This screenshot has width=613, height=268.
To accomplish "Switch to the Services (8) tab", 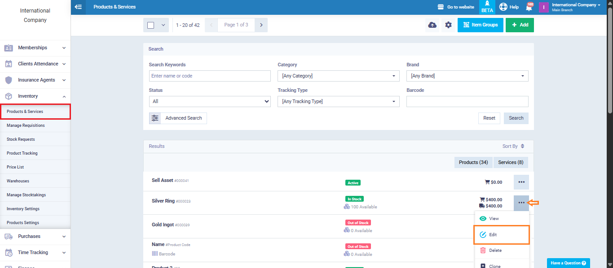I will [511, 162].
